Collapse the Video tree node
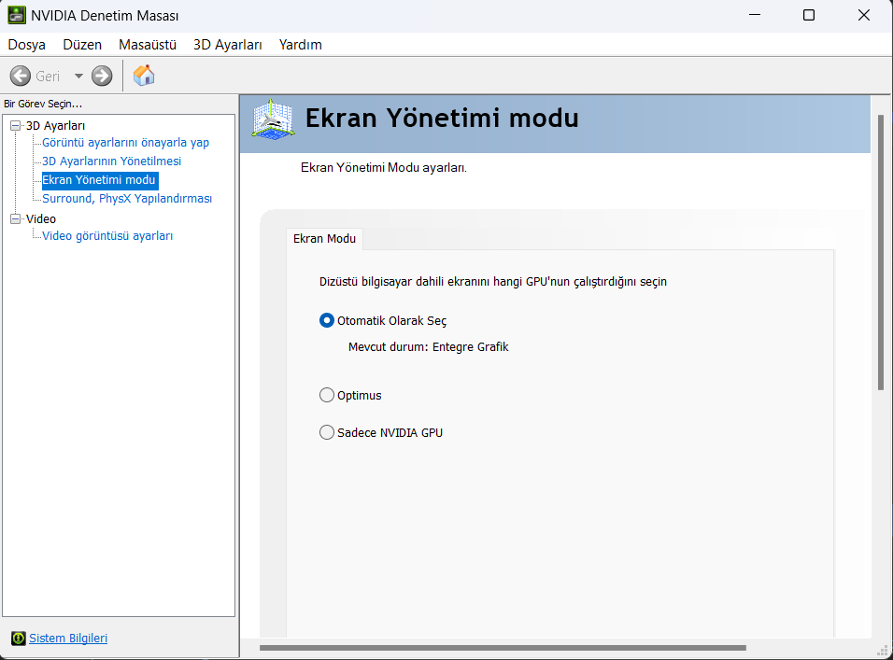 pos(15,219)
